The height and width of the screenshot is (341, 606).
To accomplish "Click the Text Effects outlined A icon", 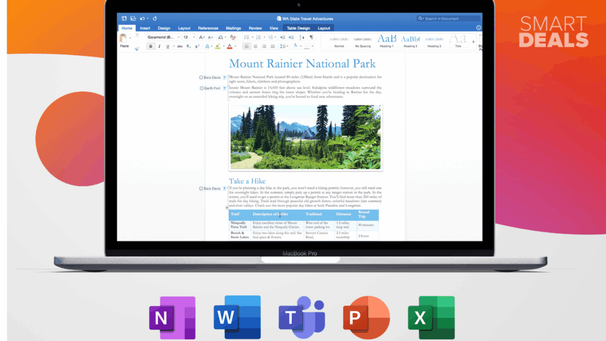I will [207, 46].
